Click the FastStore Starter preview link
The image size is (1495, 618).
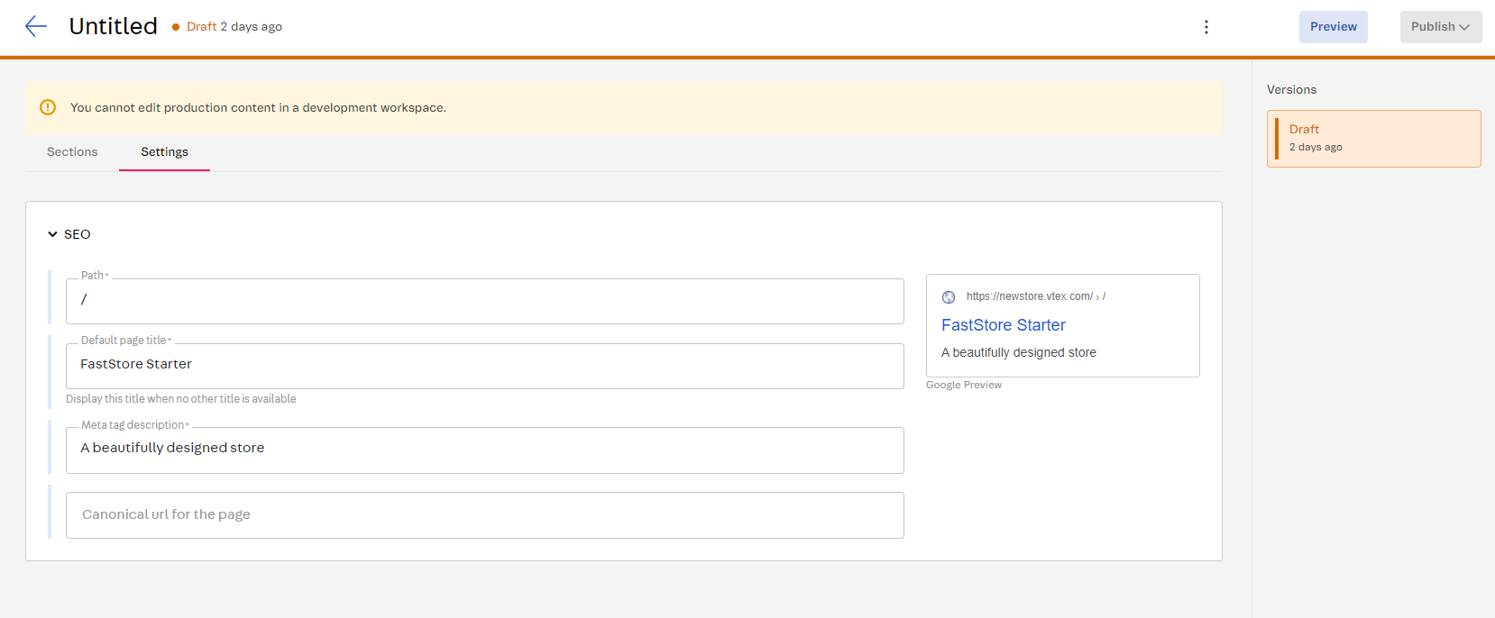[1004, 325]
